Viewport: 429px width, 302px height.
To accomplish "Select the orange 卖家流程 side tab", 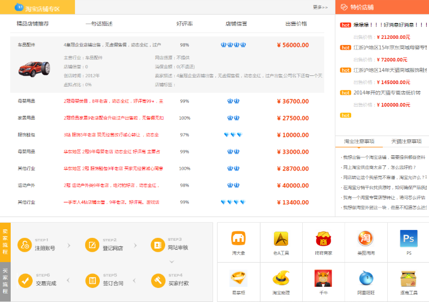I will click(5, 242).
